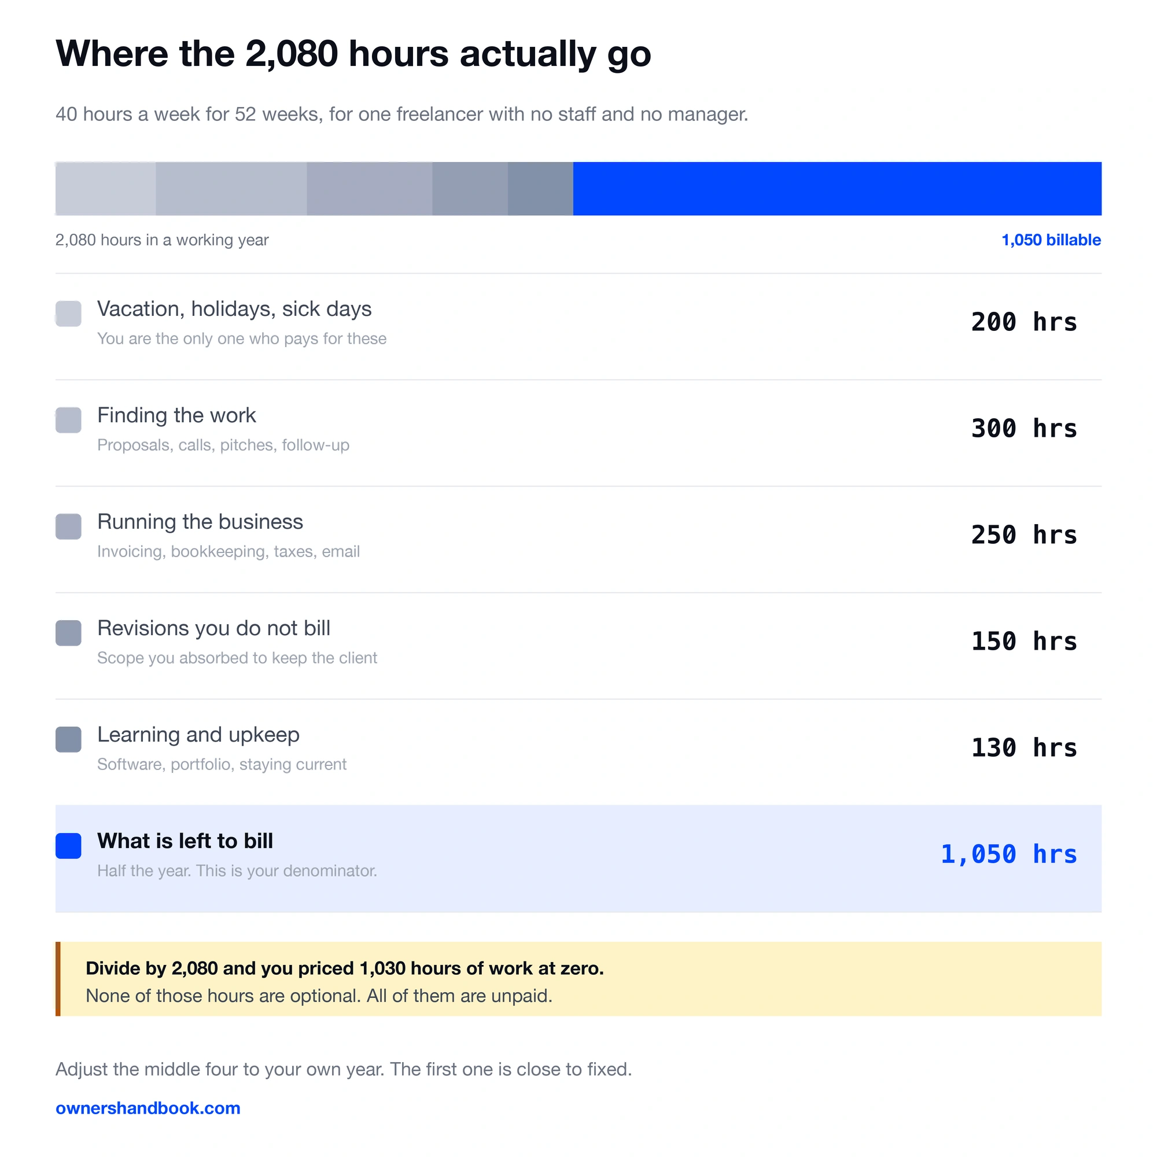Select the darkest gray learning segment of bar
This screenshot has height=1157, width=1157.
pos(540,189)
